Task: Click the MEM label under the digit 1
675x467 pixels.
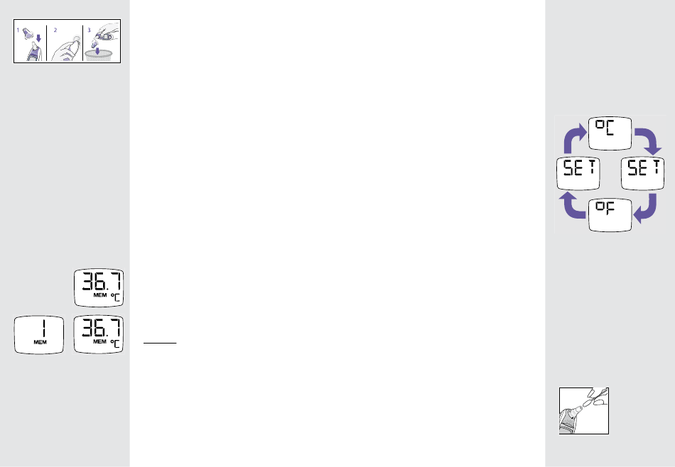Action: (x=40, y=342)
